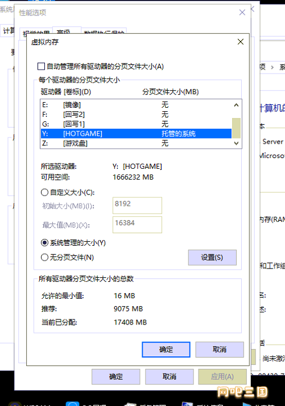Click 确定 in the 性能选项 window

click(x=115, y=376)
